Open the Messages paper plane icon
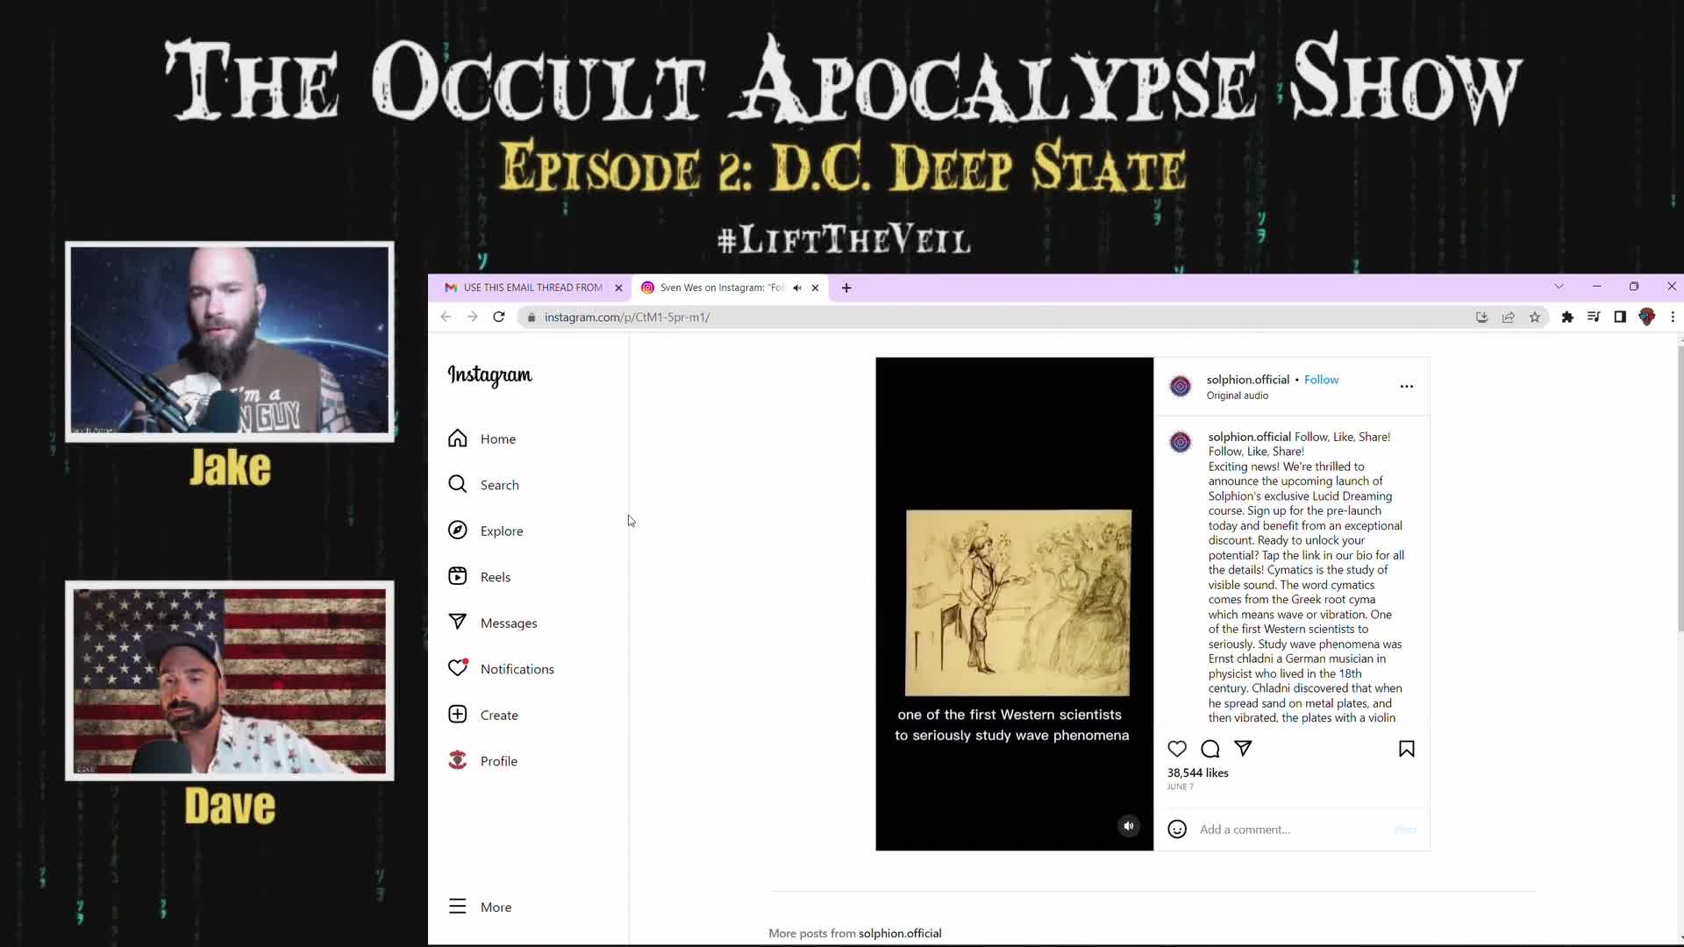Viewport: 1684px width, 947px height. tap(457, 622)
